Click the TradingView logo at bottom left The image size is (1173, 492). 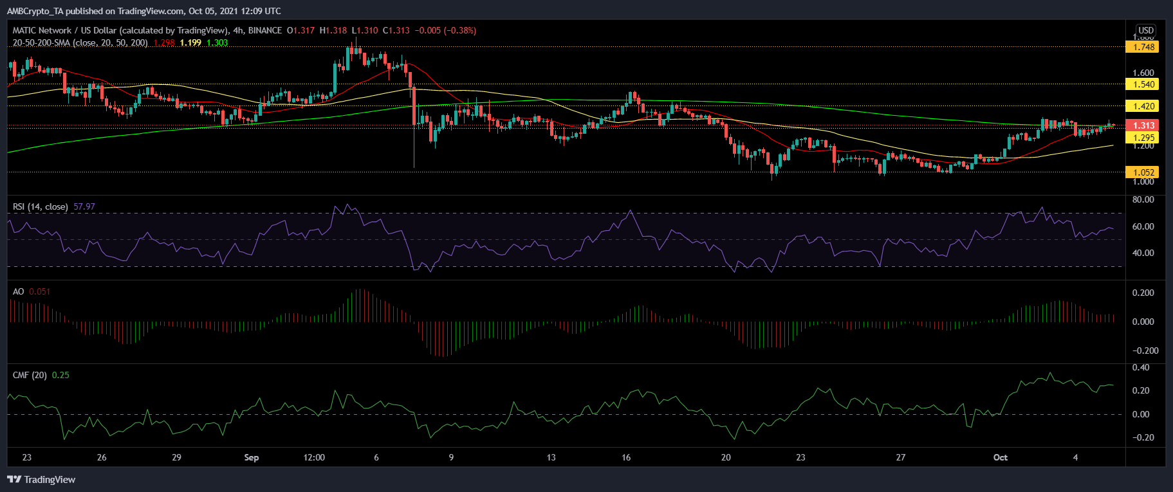click(x=41, y=479)
